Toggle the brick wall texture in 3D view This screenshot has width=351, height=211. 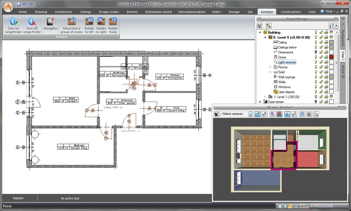tap(279, 114)
